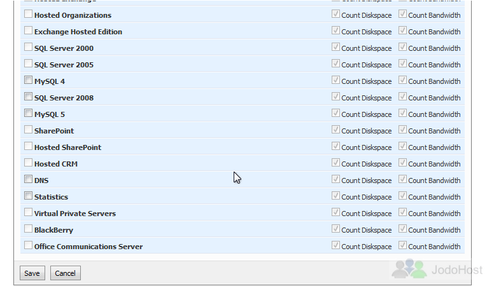494x286 pixels.
Task: Toggle Count Diskspace for Hosted SharePoint
Action: tap(335, 146)
